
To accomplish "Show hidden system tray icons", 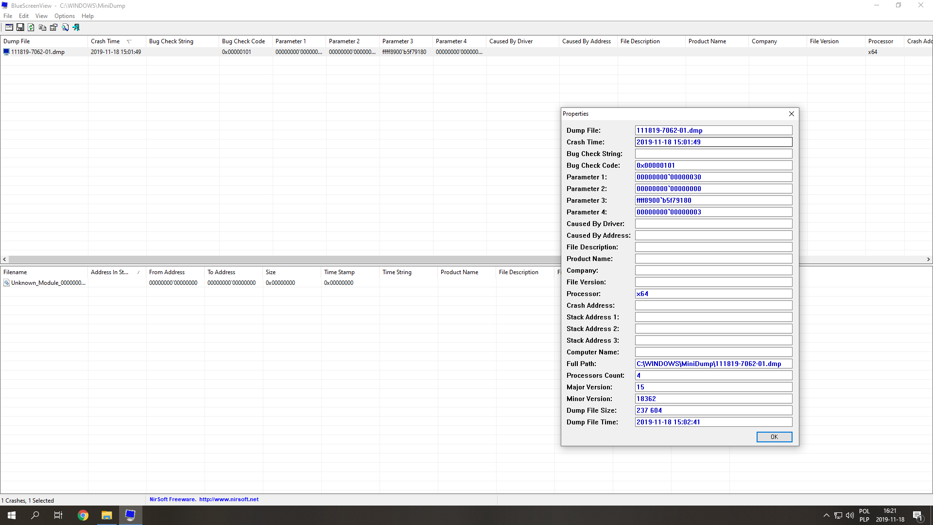I will click(827, 515).
